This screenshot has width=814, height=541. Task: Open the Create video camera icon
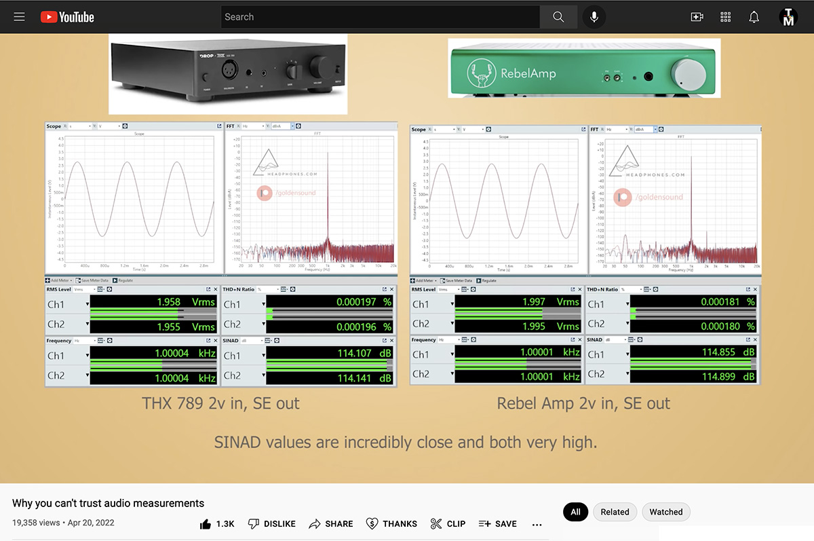click(x=697, y=17)
